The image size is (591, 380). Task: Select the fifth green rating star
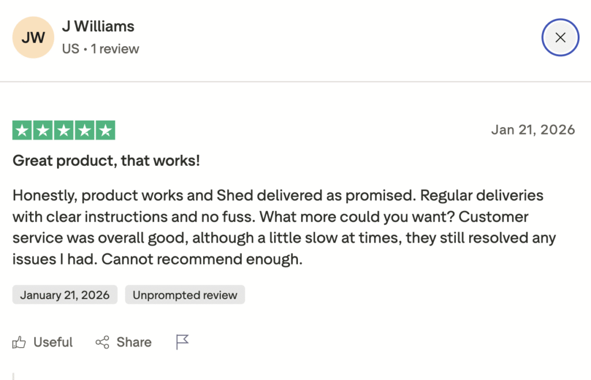tap(105, 131)
